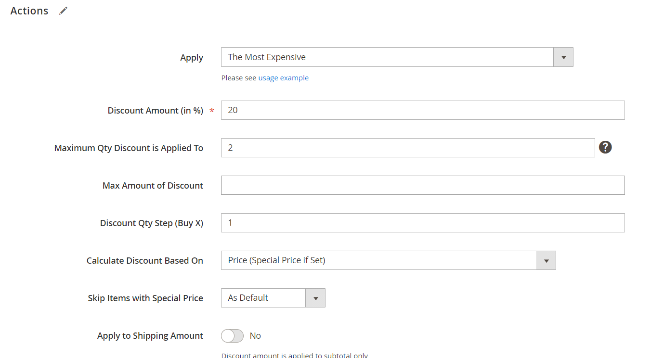The width and height of the screenshot is (651, 358).
Task: Select the Discount Qty Step (Buy X) field
Action: point(422,223)
